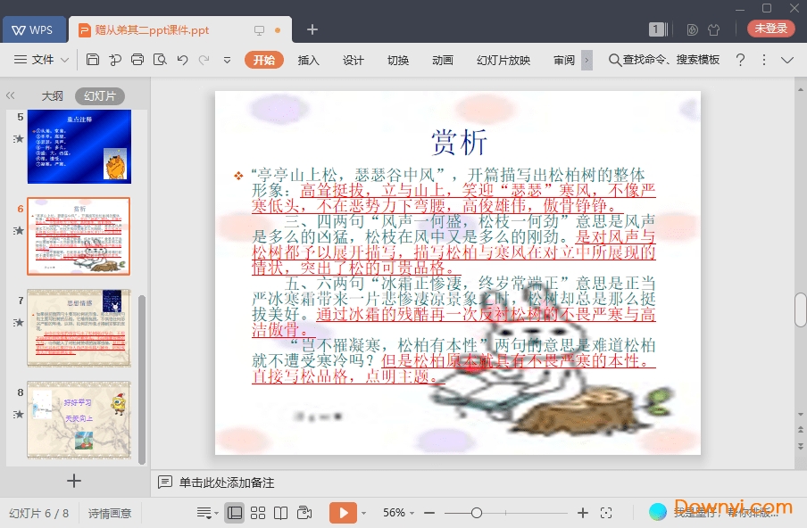Switch to normal view icon
Screen dimensions: 807x528
pyautogui.click(x=235, y=513)
